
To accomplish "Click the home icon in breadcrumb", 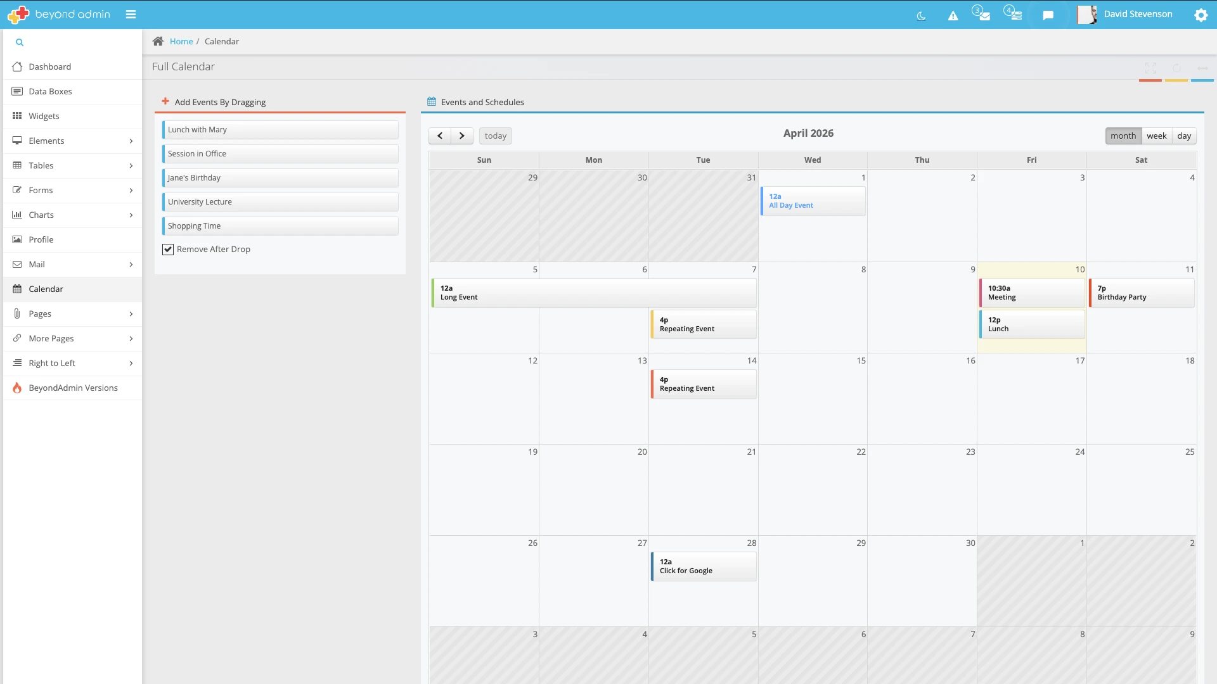I will click(158, 41).
